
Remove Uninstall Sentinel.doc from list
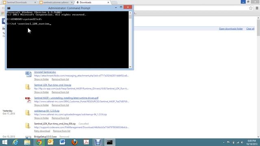[x=60, y=79]
